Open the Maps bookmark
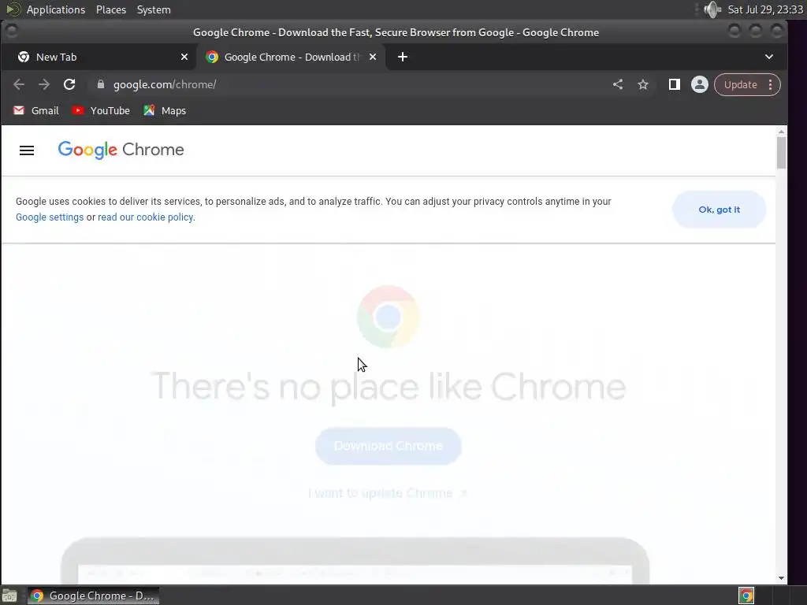The image size is (807, 605). [165, 110]
